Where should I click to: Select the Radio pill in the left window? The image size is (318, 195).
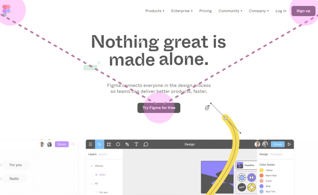(x=14, y=179)
